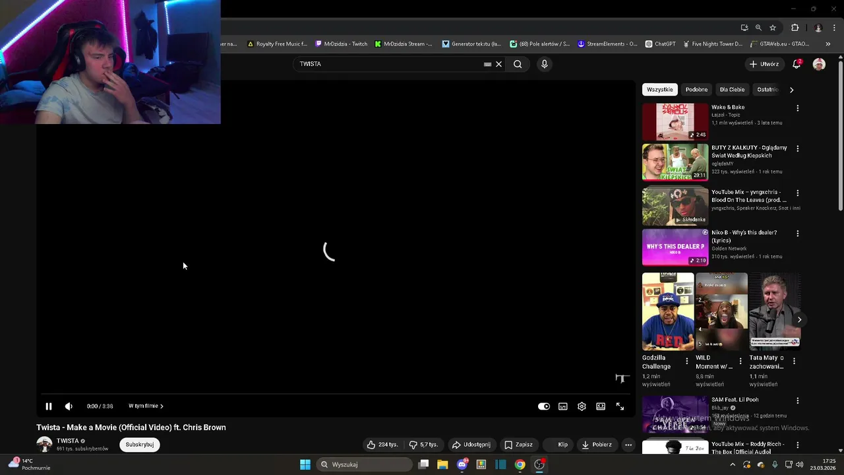Turn on subtitles/captions
The width and height of the screenshot is (844, 475).
(563, 406)
